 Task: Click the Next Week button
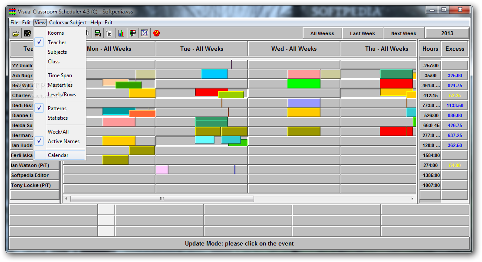click(403, 33)
